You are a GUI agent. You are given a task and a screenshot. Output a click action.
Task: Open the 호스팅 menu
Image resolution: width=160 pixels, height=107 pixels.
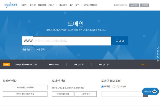click(x=33, y=5)
